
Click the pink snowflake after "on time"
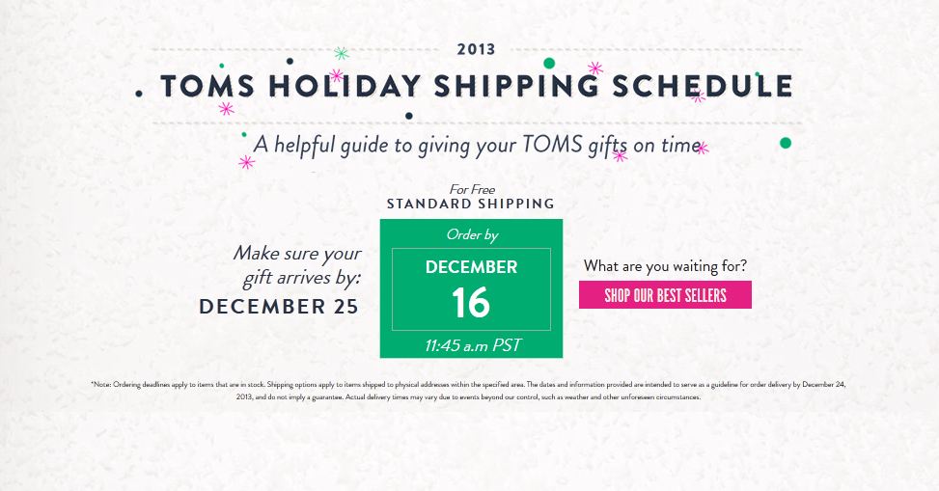pos(702,148)
